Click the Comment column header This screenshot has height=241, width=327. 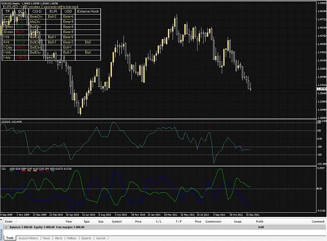(x=318, y=222)
